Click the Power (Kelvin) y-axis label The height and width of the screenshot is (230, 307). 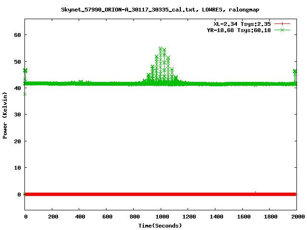5,115
